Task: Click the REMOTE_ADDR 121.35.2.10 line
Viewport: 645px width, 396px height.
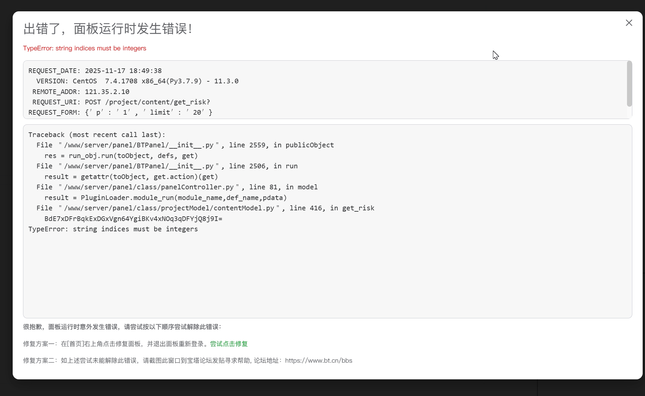Action: [81, 92]
